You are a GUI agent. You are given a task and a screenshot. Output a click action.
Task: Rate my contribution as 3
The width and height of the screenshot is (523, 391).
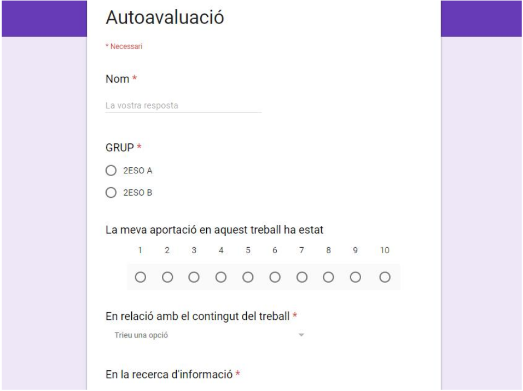tap(194, 277)
